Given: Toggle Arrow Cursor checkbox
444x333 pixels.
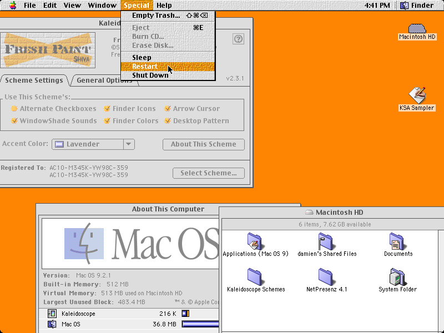Looking at the screenshot, I should tap(168, 108).
